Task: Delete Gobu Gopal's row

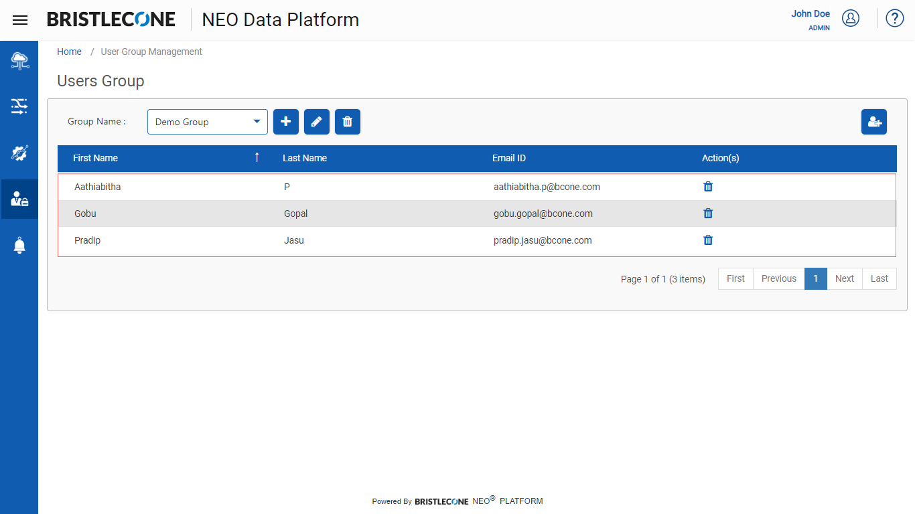Action: coord(708,213)
